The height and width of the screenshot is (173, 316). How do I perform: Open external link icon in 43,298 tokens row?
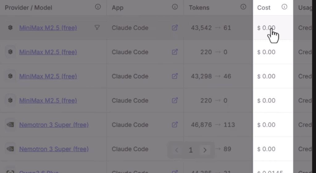coord(175,76)
